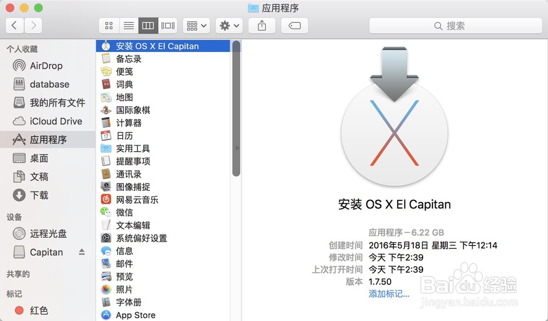Screen dimensions: 548x321
Task: Open the item arrangement dropdown
Action: [x=196, y=26]
